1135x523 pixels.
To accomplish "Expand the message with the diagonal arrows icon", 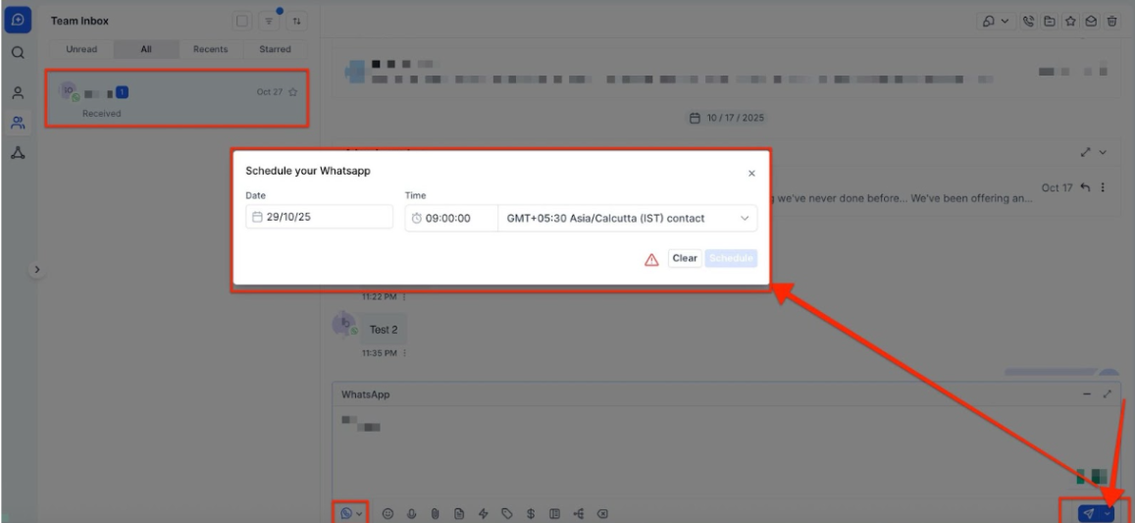I will pyautogui.click(x=1085, y=153).
